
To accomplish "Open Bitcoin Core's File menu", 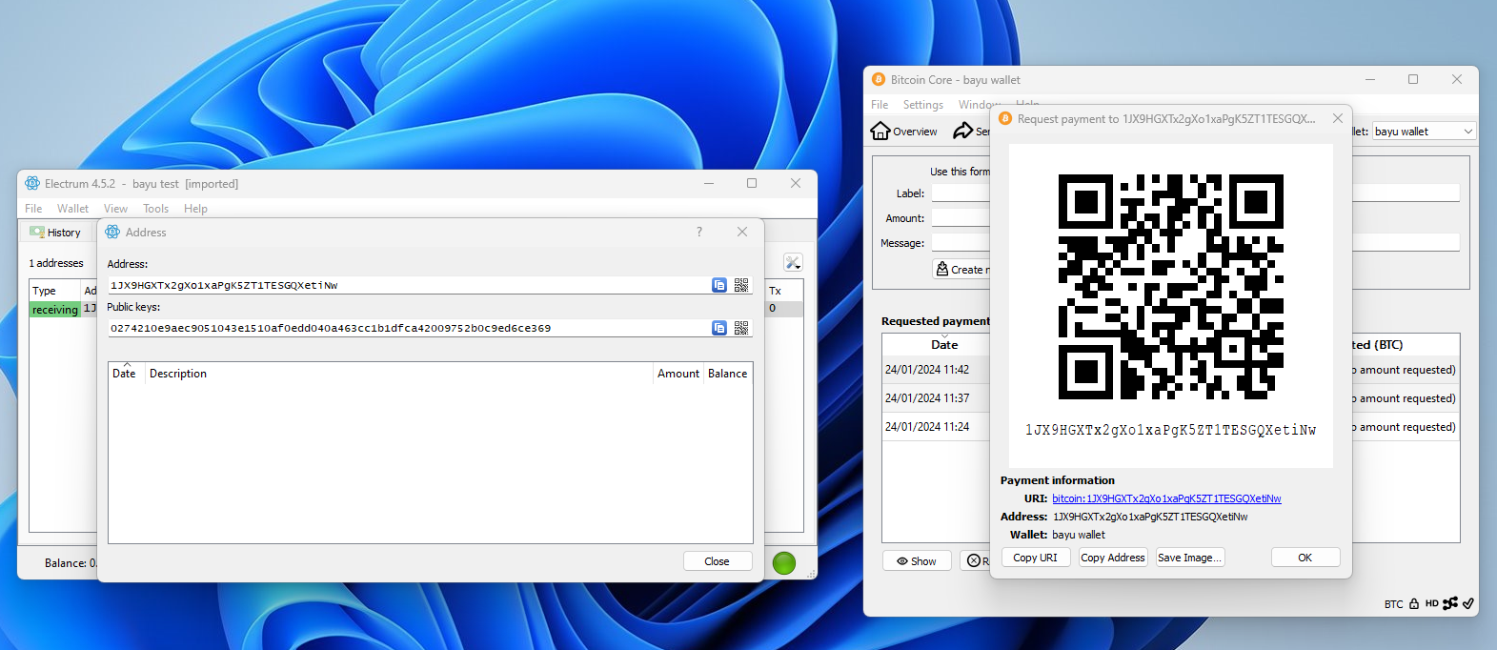I will (x=880, y=105).
